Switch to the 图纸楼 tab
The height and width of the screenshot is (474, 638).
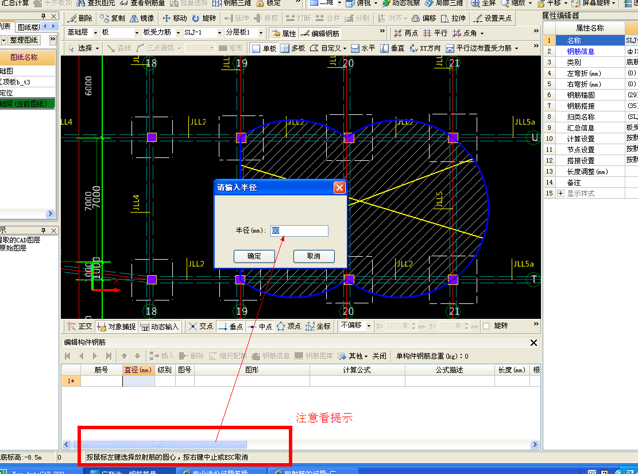pyautogui.click(x=29, y=27)
